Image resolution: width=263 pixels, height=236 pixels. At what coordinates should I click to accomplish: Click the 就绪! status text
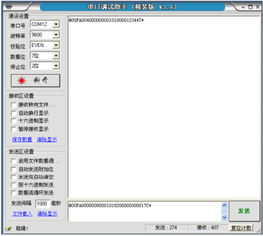click(x=22, y=228)
